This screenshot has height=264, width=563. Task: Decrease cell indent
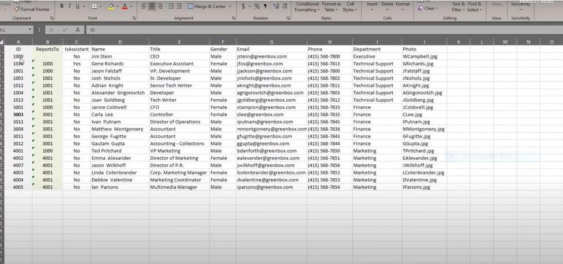171,7
